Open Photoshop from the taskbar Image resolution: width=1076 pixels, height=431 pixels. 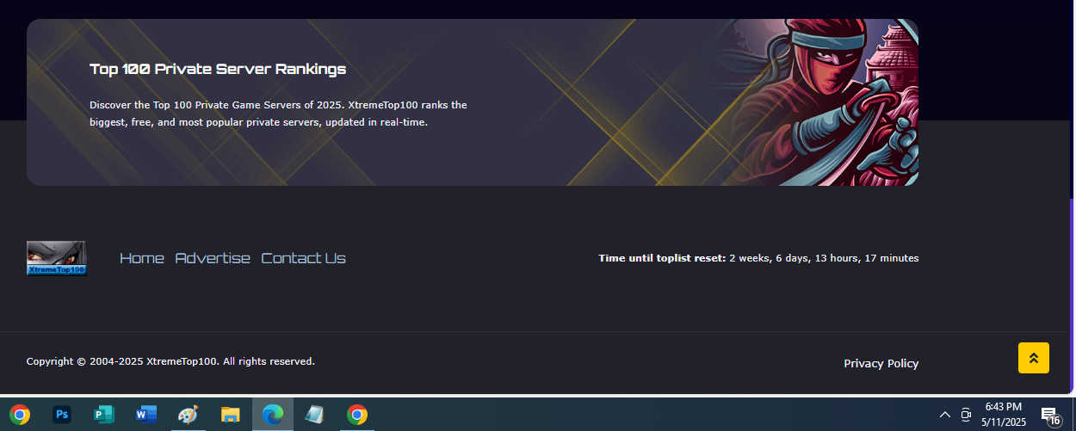pyautogui.click(x=61, y=415)
